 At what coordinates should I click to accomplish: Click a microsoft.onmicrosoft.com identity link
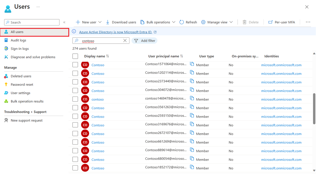point(281,65)
